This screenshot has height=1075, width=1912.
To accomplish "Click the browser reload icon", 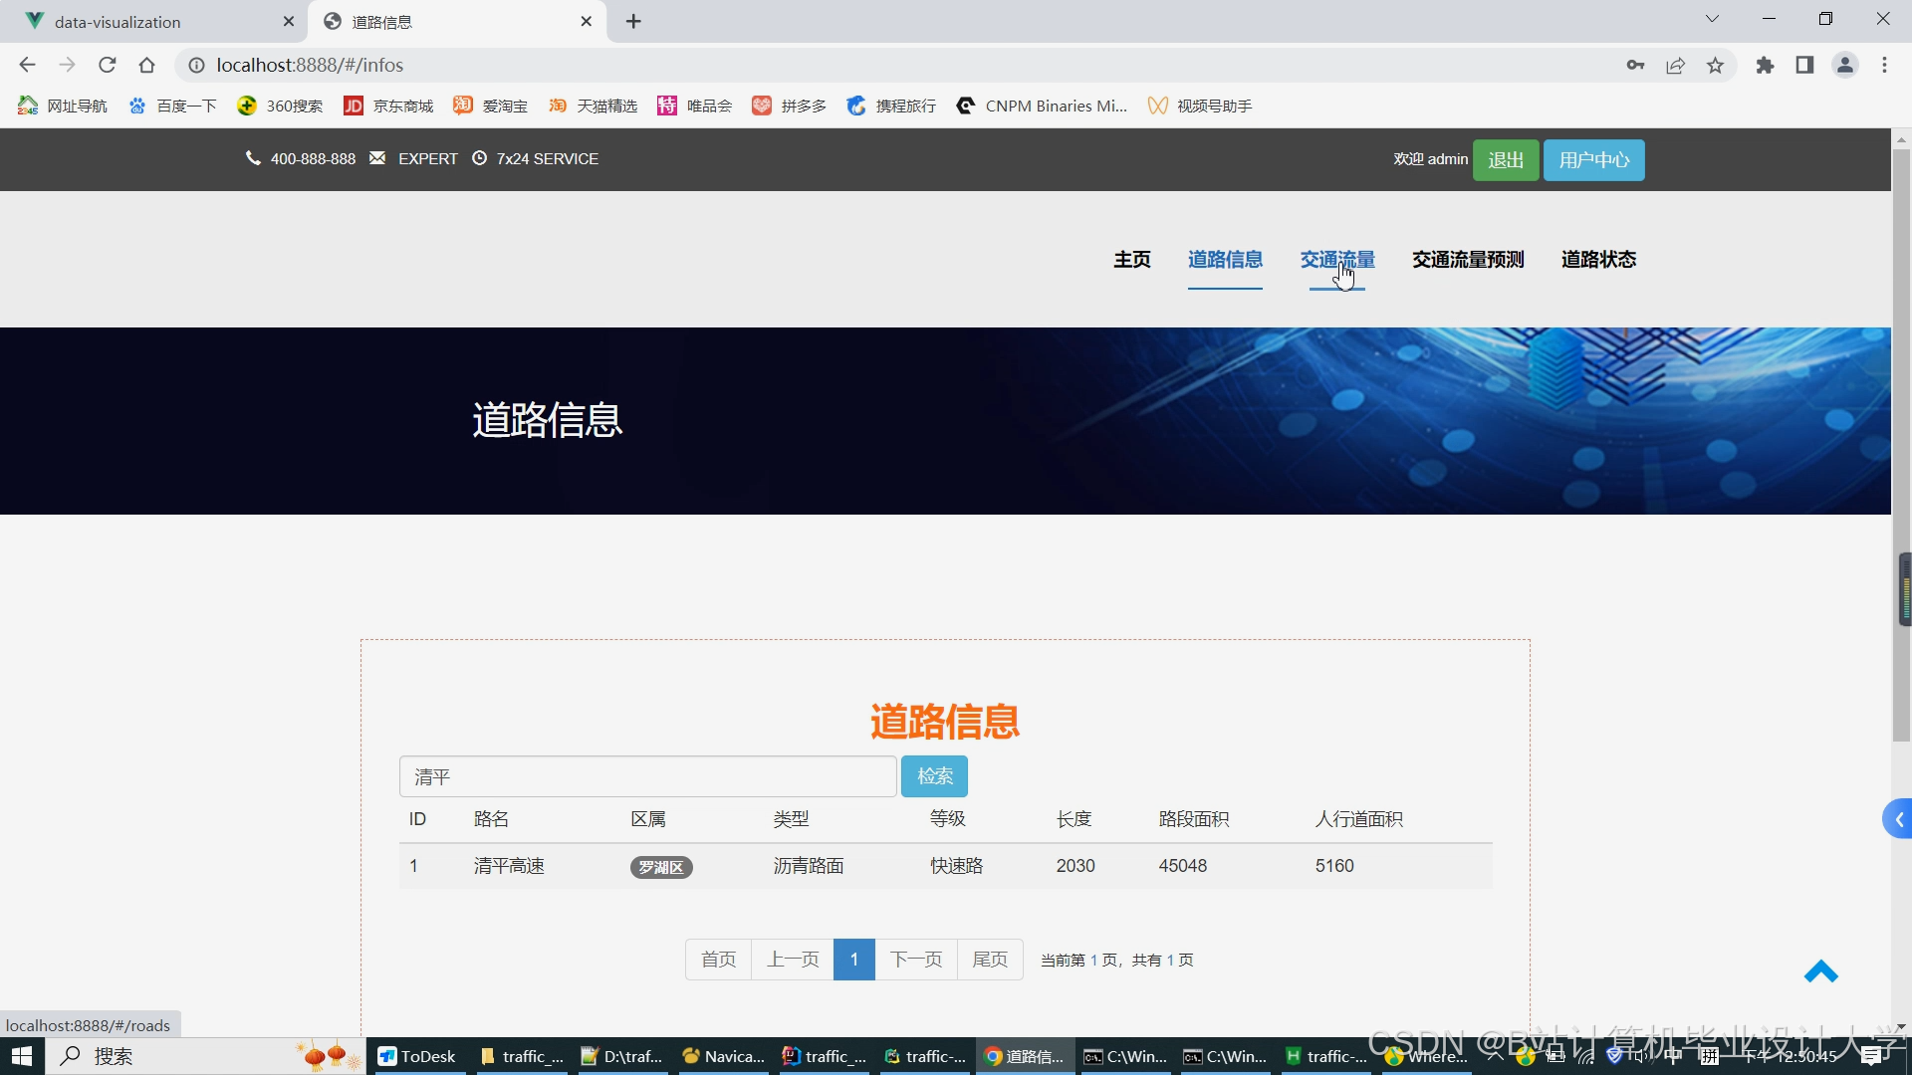I will point(108,66).
